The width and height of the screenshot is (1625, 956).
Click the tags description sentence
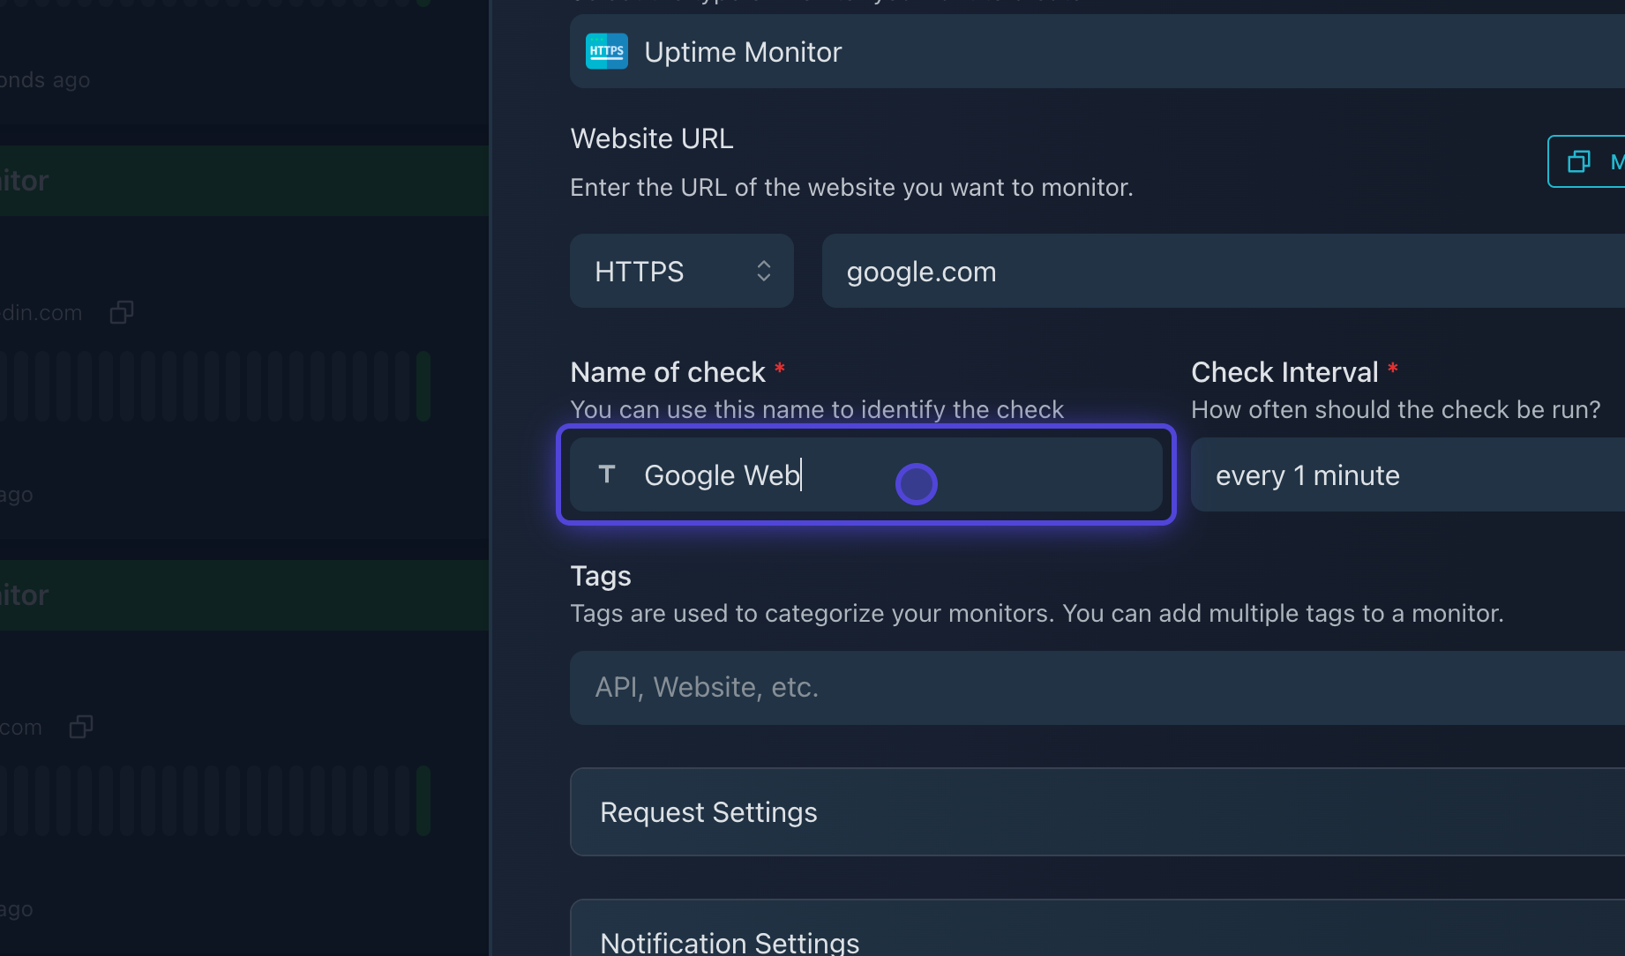1037,613
